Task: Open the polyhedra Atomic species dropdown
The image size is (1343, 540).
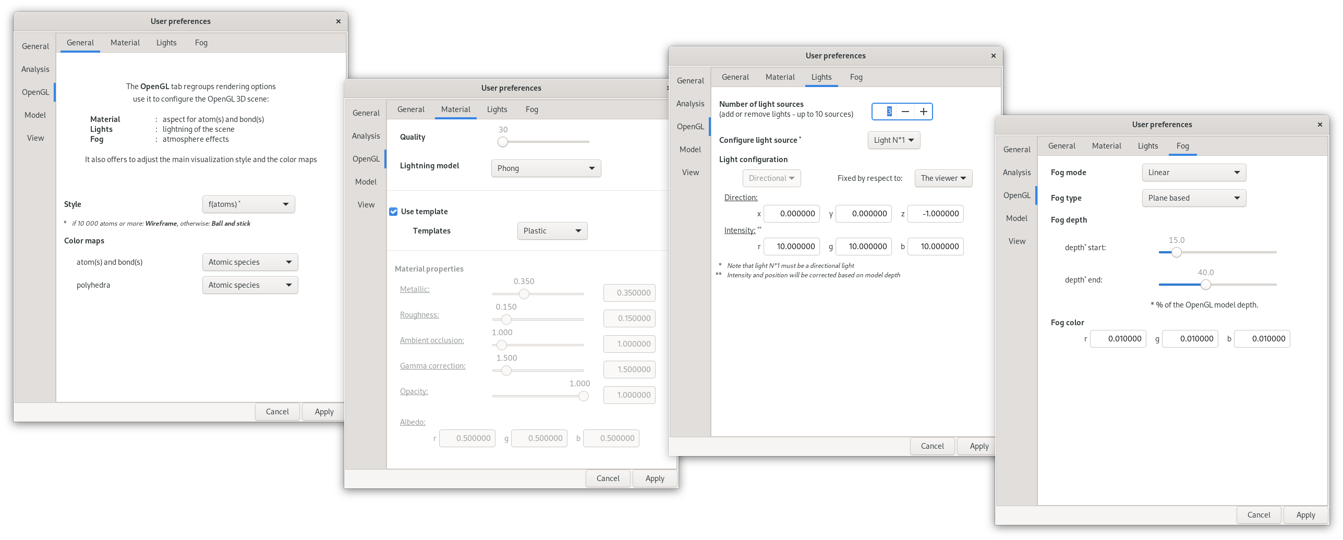Action: 250,285
